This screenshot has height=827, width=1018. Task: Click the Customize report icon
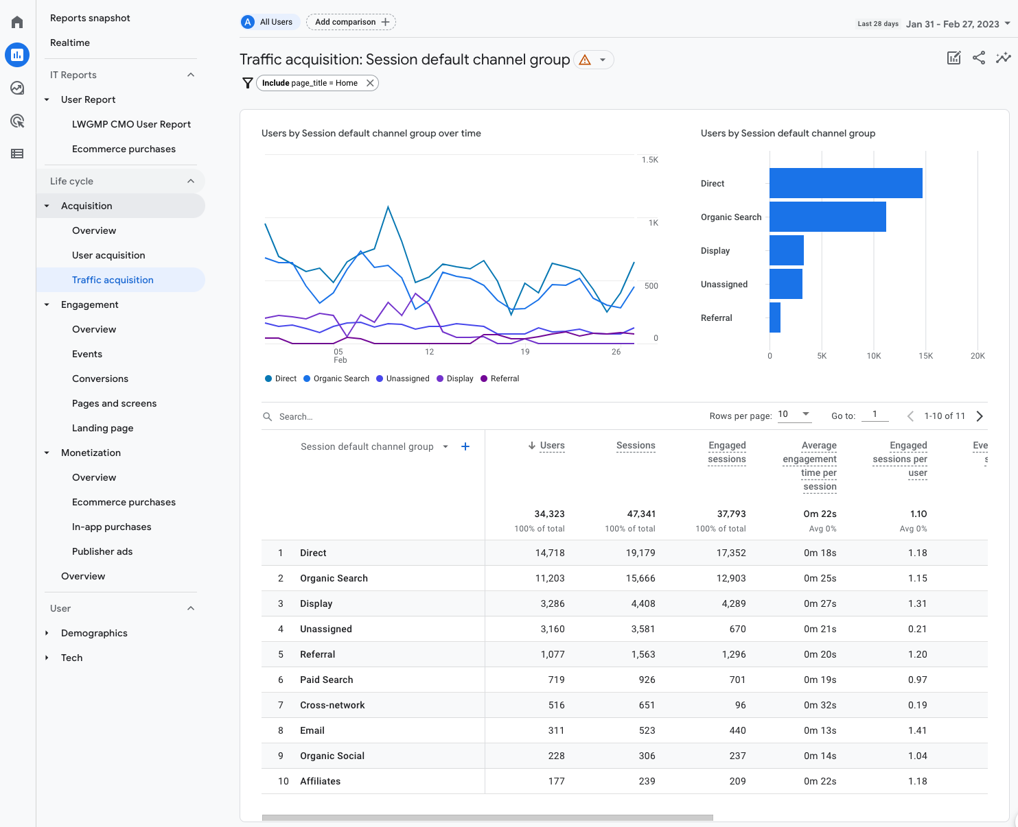(x=953, y=58)
